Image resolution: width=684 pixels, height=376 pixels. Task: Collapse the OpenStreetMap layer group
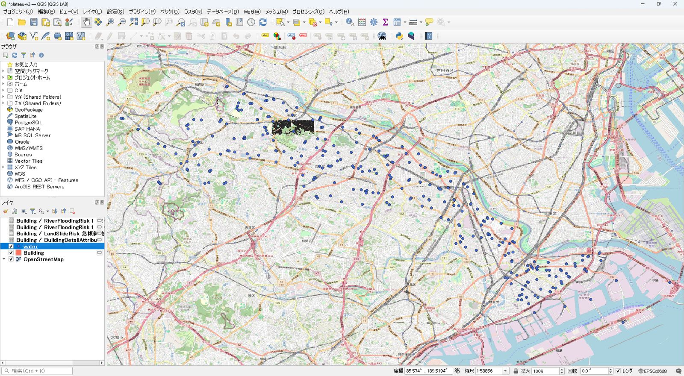(4, 259)
